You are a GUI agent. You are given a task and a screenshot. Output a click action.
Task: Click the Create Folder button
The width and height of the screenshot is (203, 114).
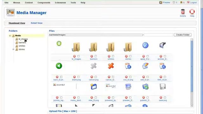pos(183,35)
